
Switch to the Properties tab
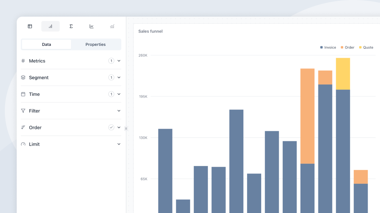96,44
